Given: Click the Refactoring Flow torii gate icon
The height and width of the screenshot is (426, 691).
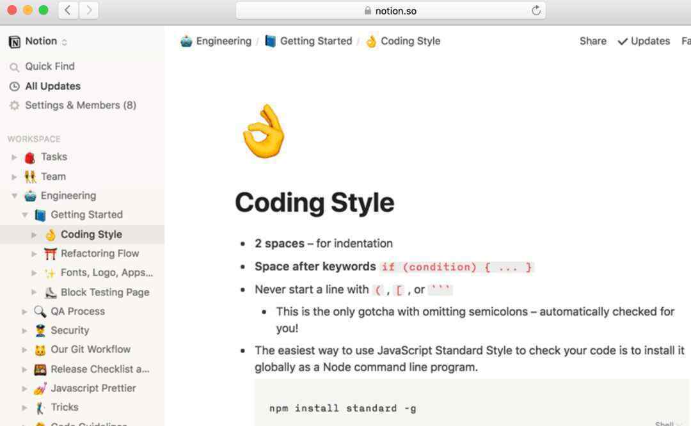Looking at the screenshot, I should [51, 254].
